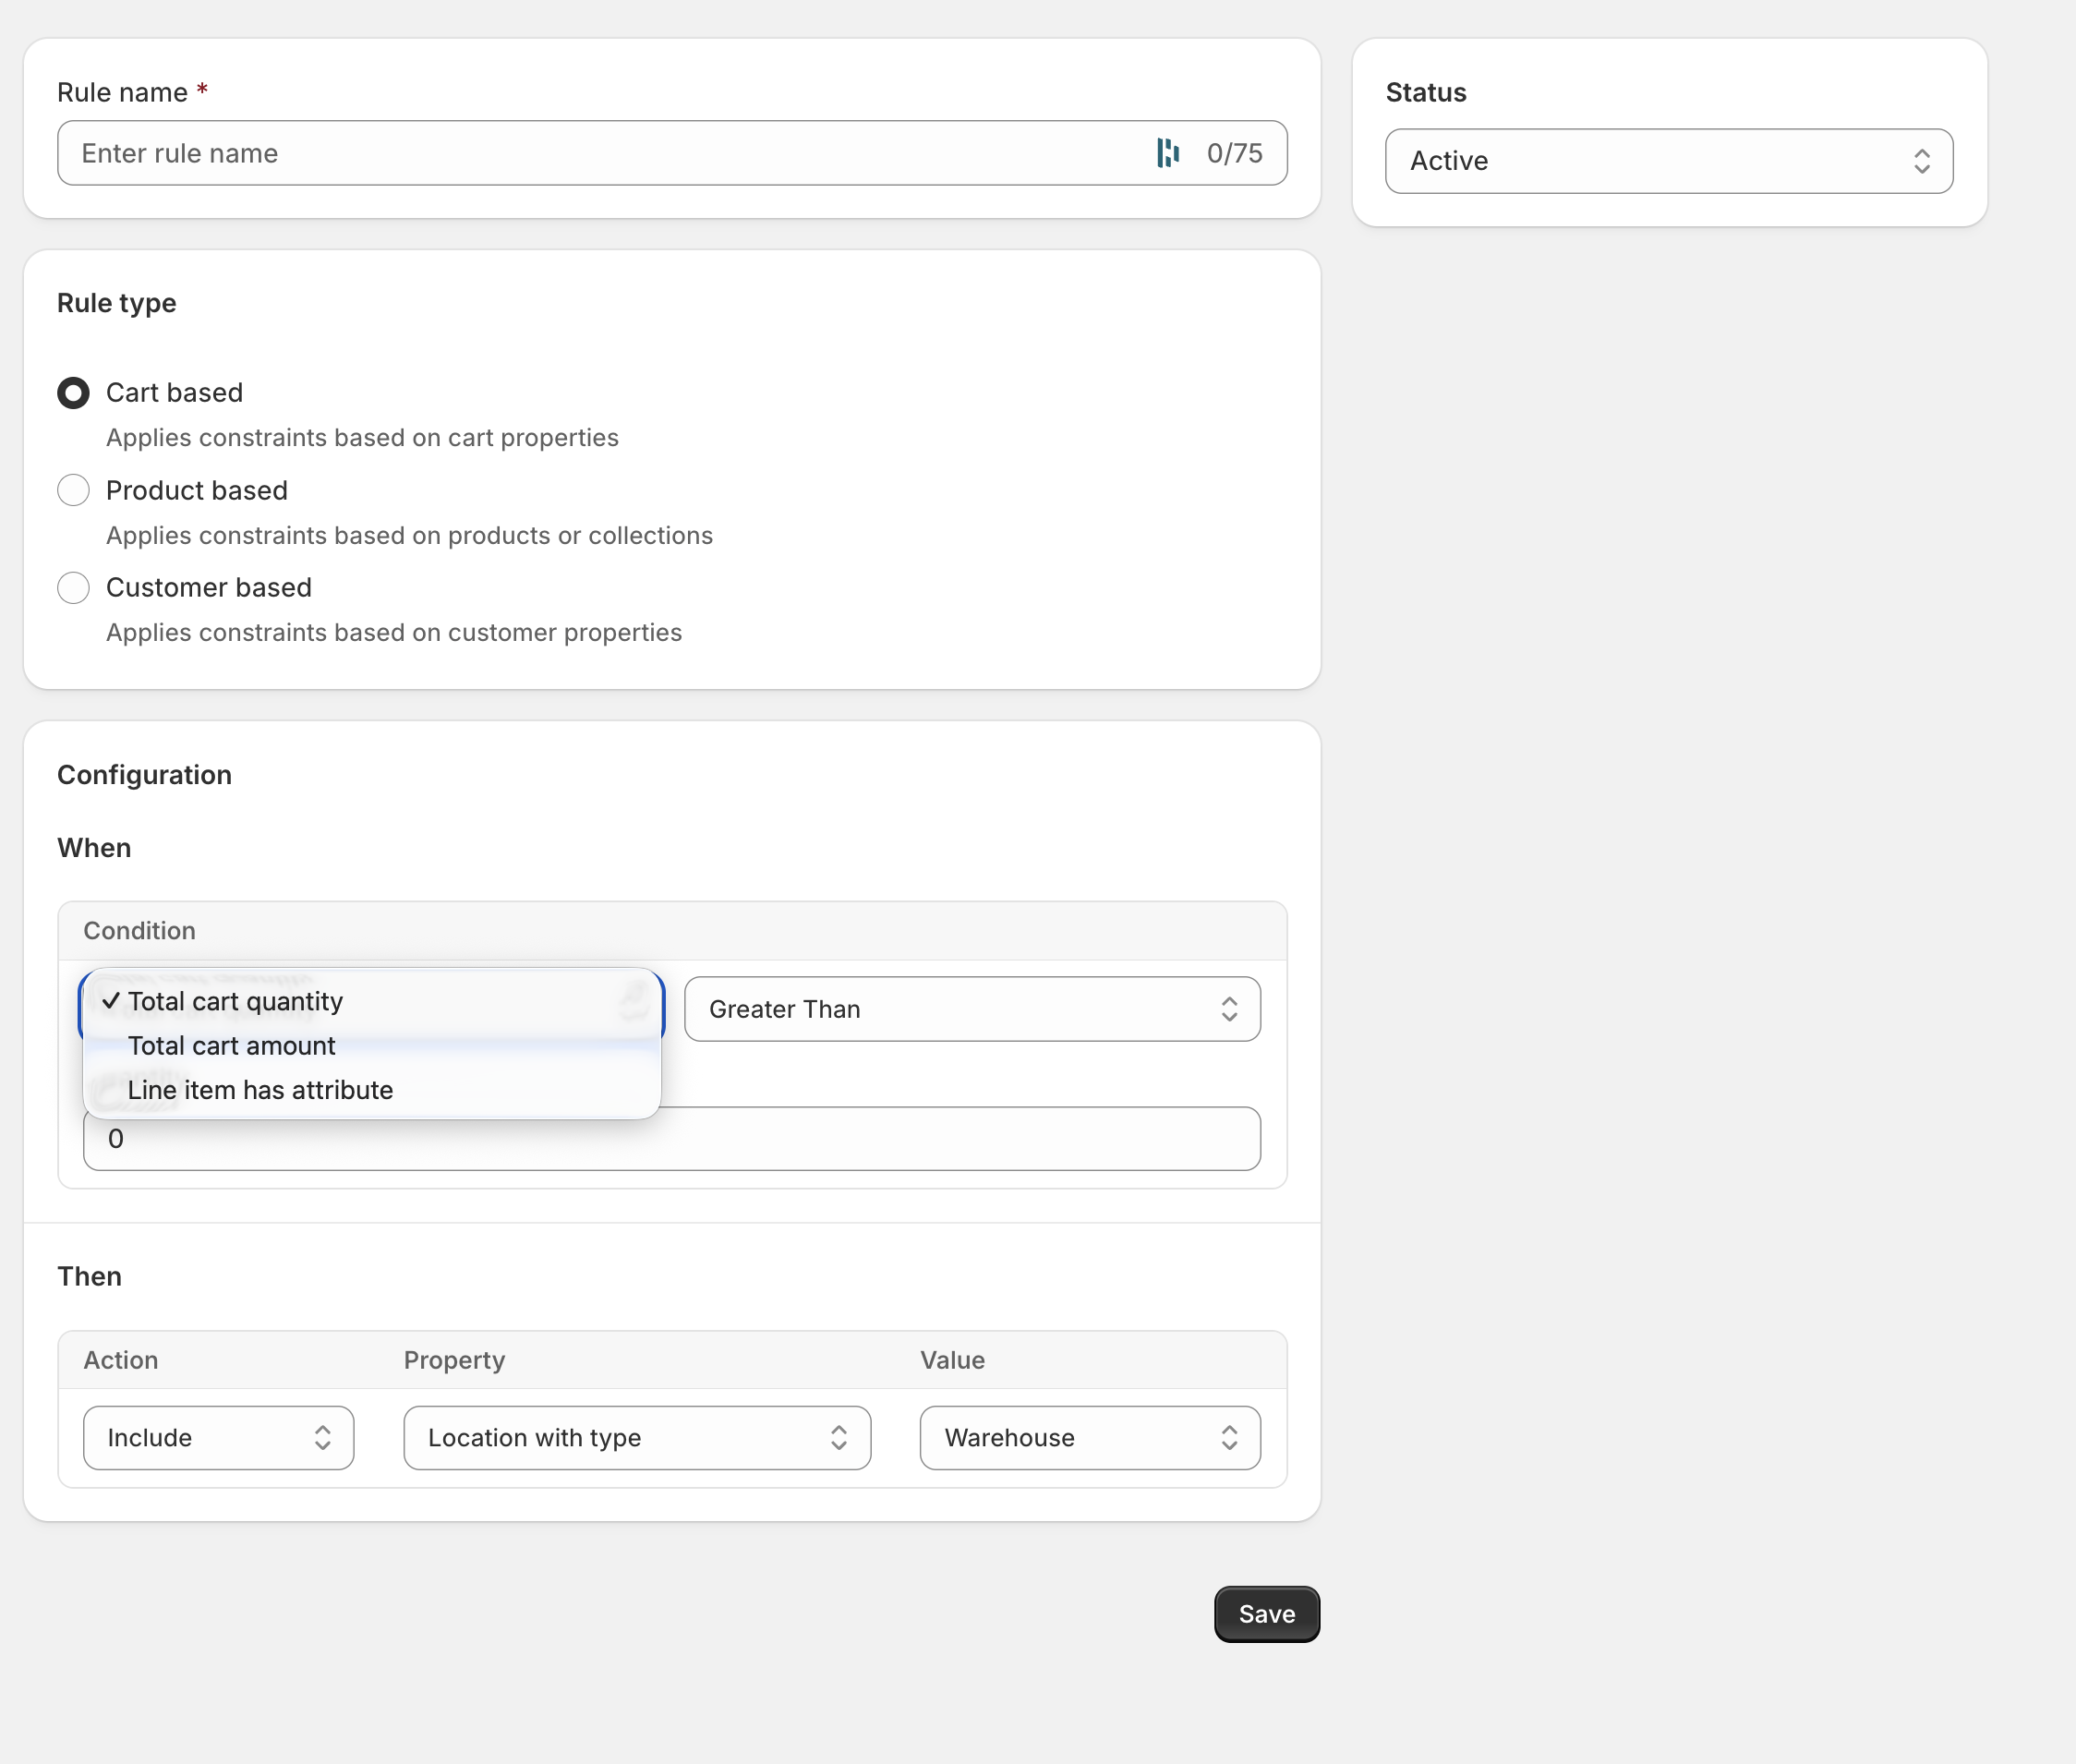The height and width of the screenshot is (1764, 2076).
Task: Click the character counter icon beside 0/75
Action: click(x=1168, y=153)
